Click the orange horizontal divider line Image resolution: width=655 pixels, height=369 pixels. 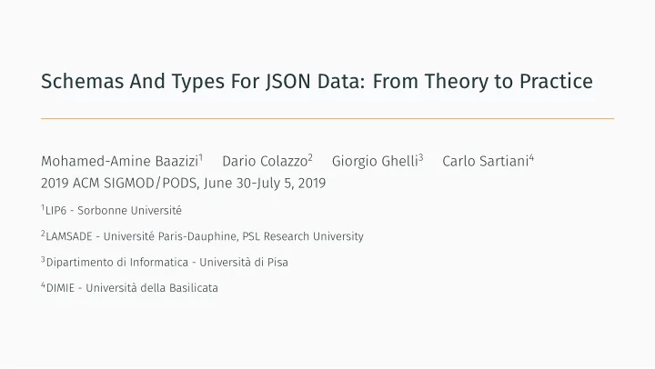(x=327, y=118)
